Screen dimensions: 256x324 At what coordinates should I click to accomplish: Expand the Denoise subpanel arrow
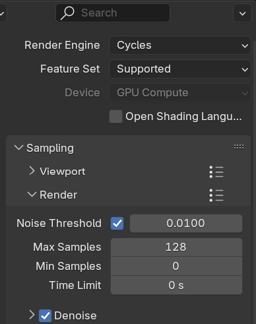click(32, 315)
